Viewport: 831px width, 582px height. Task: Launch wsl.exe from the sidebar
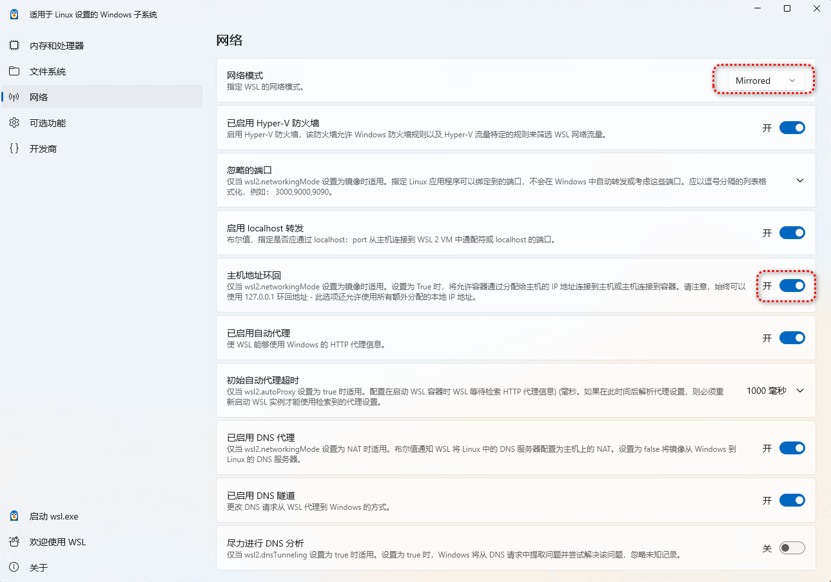(x=102, y=516)
